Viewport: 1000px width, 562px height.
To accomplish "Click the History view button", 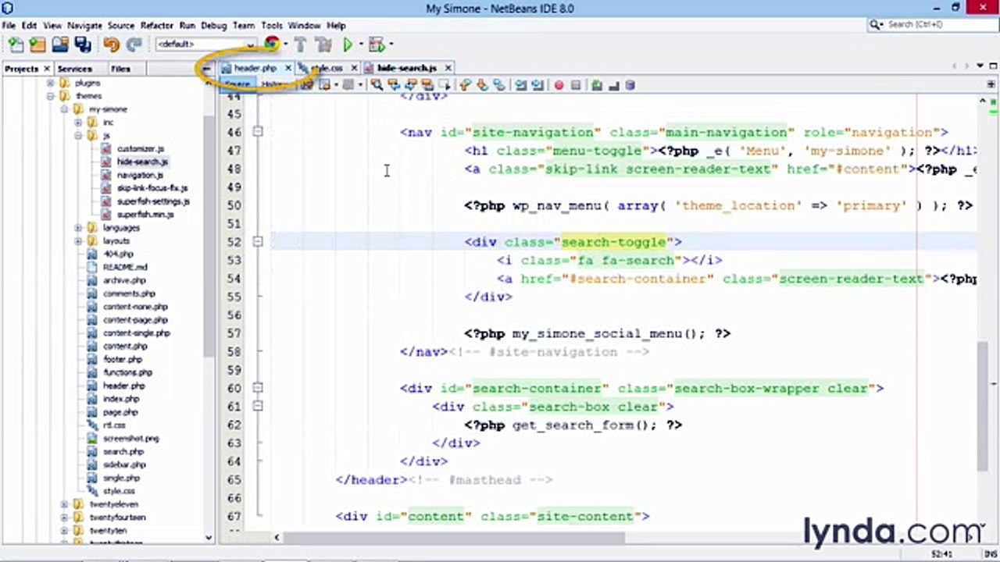I will (274, 84).
